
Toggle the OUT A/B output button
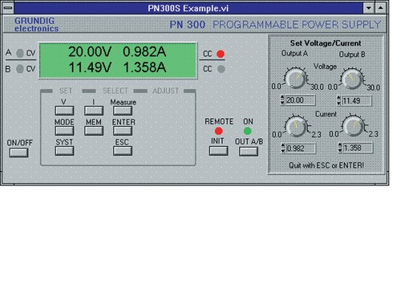(x=249, y=152)
